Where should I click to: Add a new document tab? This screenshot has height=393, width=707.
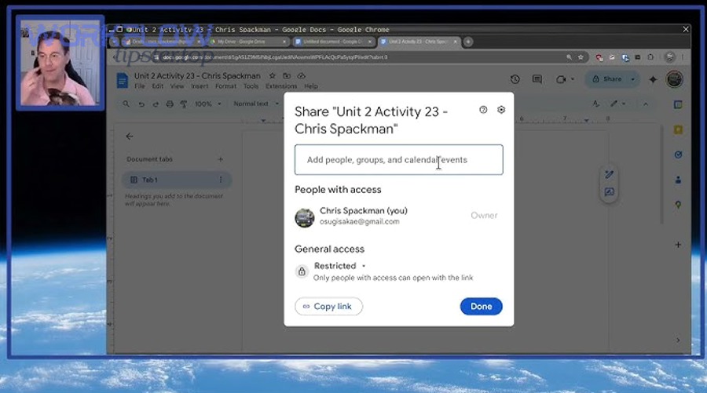[221, 159]
